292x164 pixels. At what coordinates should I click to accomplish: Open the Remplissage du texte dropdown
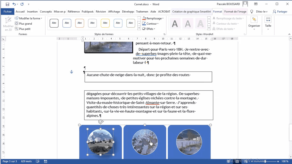(x=228, y=18)
